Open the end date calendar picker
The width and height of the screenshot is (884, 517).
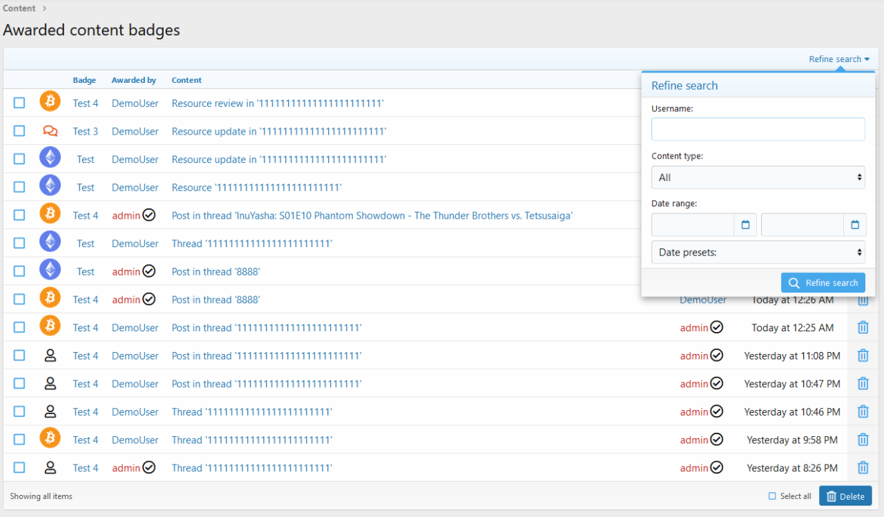pyautogui.click(x=854, y=225)
